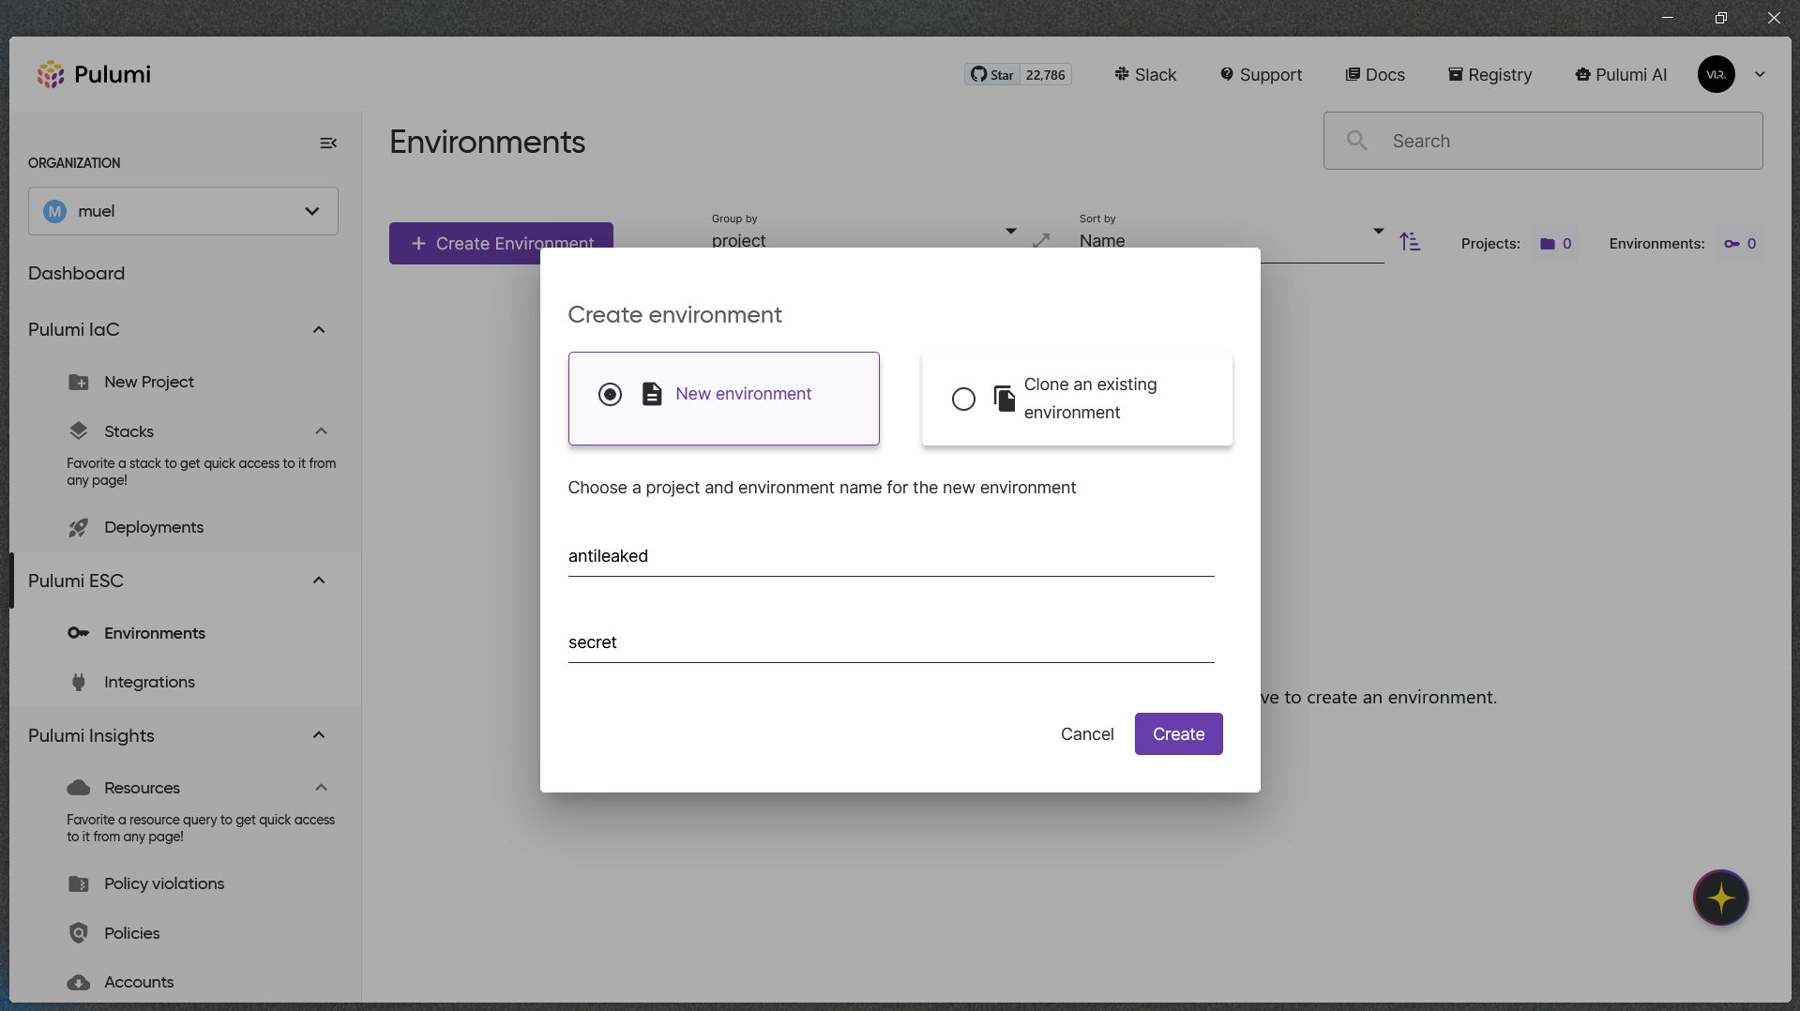1800x1011 pixels.
Task: Open Policies in sidebar
Action: click(x=132, y=933)
